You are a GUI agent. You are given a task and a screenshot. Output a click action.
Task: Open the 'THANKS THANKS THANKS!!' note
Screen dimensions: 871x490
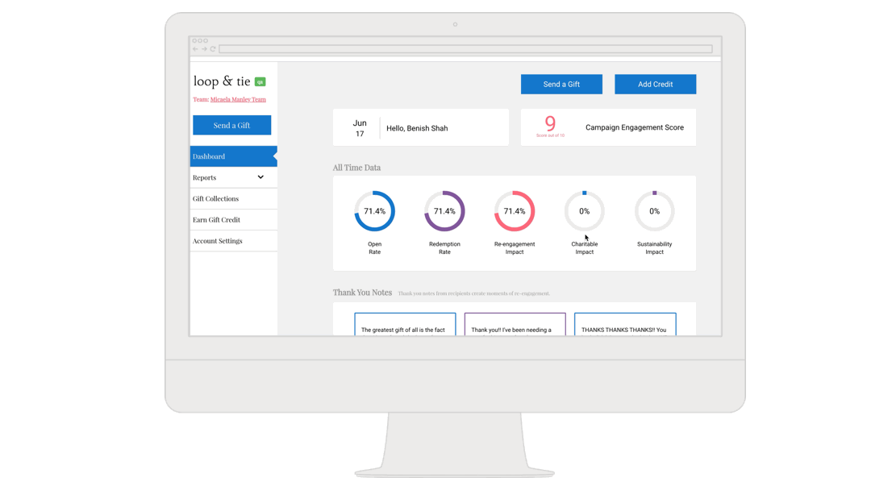coord(625,324)
